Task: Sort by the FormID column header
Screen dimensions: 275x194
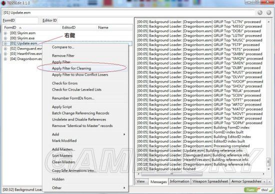Action: (x=10, y=27)
